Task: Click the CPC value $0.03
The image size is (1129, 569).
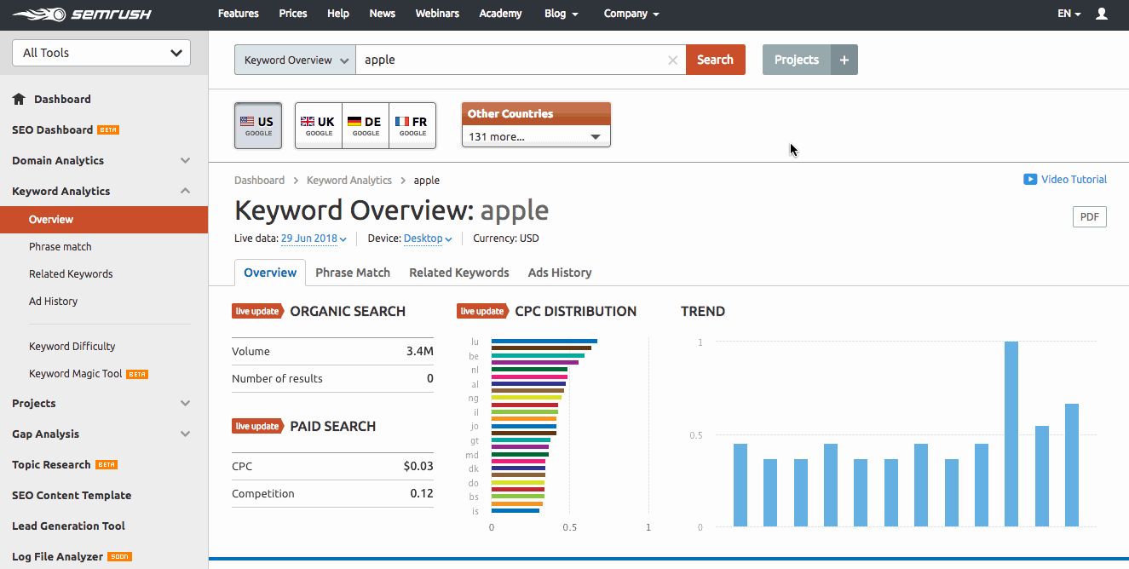Action: (418, 466)
